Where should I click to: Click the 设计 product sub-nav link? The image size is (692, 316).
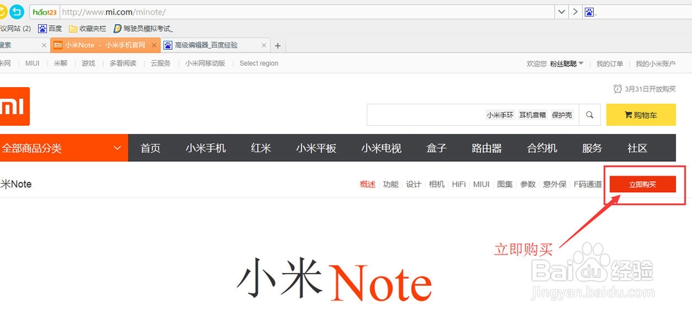(414, 184)
